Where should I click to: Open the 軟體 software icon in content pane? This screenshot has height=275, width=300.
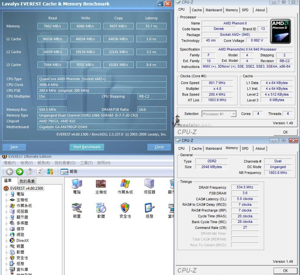point(101,210)
